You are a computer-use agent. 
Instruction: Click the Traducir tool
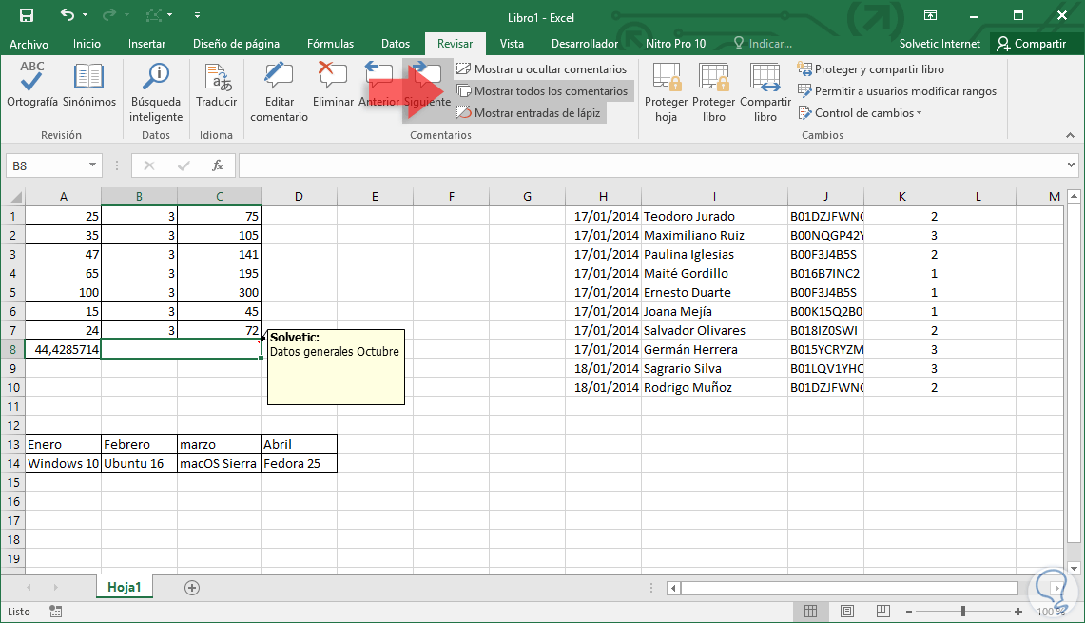217,85
